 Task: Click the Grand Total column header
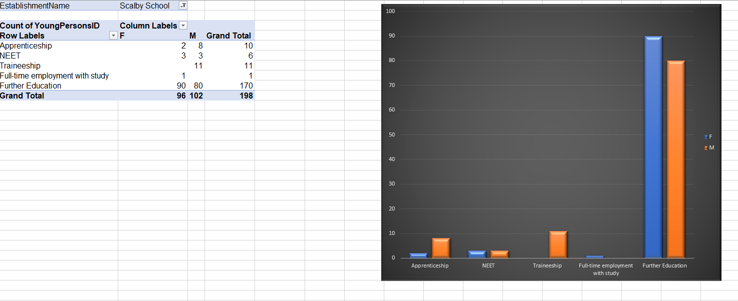(229, 35)
